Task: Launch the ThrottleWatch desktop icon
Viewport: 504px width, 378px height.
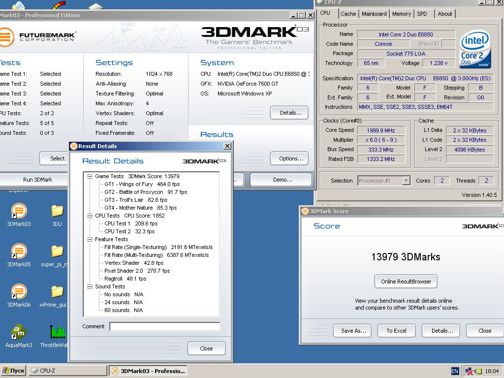Action: tap(54, 335)
